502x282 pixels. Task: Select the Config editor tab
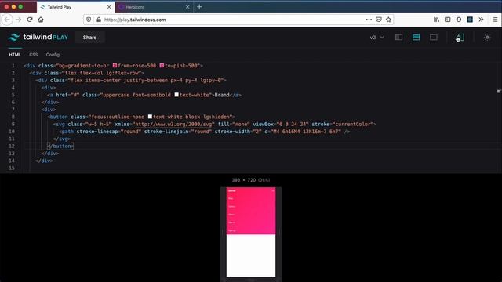click(x=53, y=55)
